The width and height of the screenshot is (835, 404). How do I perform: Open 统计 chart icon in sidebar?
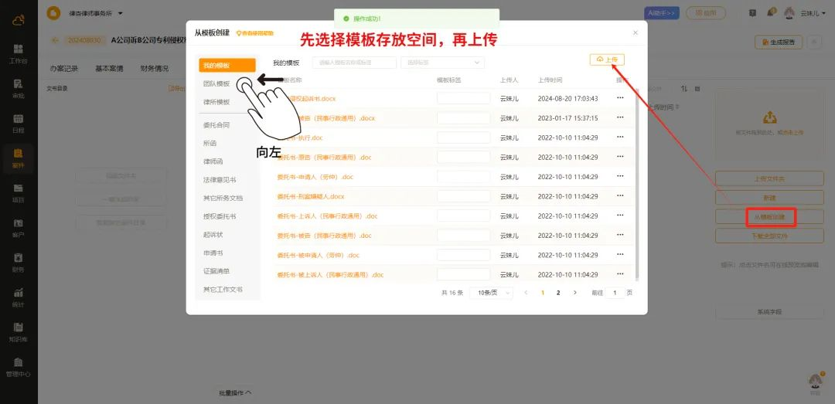(19, 297)
